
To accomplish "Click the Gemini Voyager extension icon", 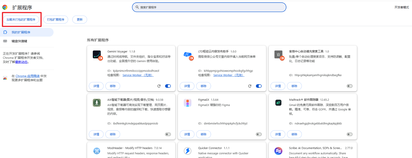I will click(97, 54).
